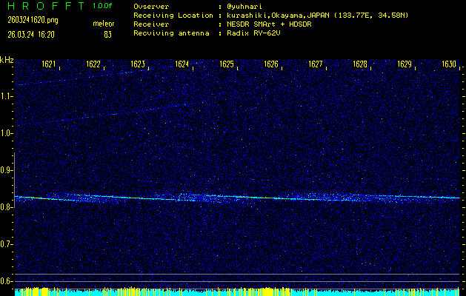Click the 1.1 kHz axis label
Image resolution: width=466 pixels, height=296 pixels.
coord(6,96)
